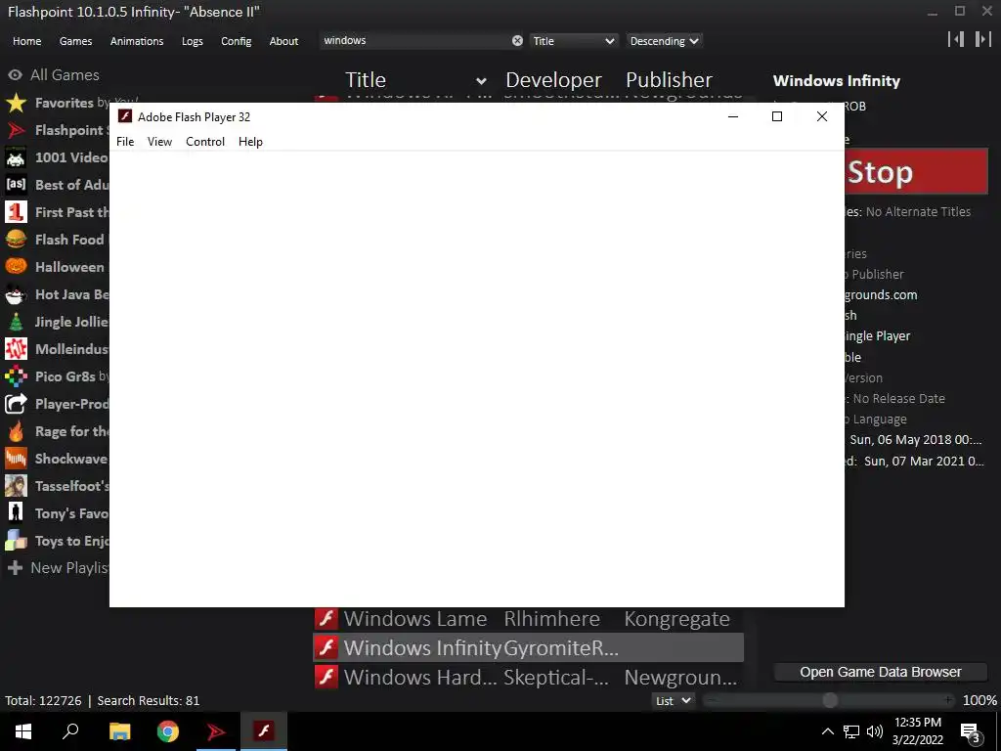Screen dimensions: 1001x751
Task: Click the network tray icon
Action: pos(851,731)
